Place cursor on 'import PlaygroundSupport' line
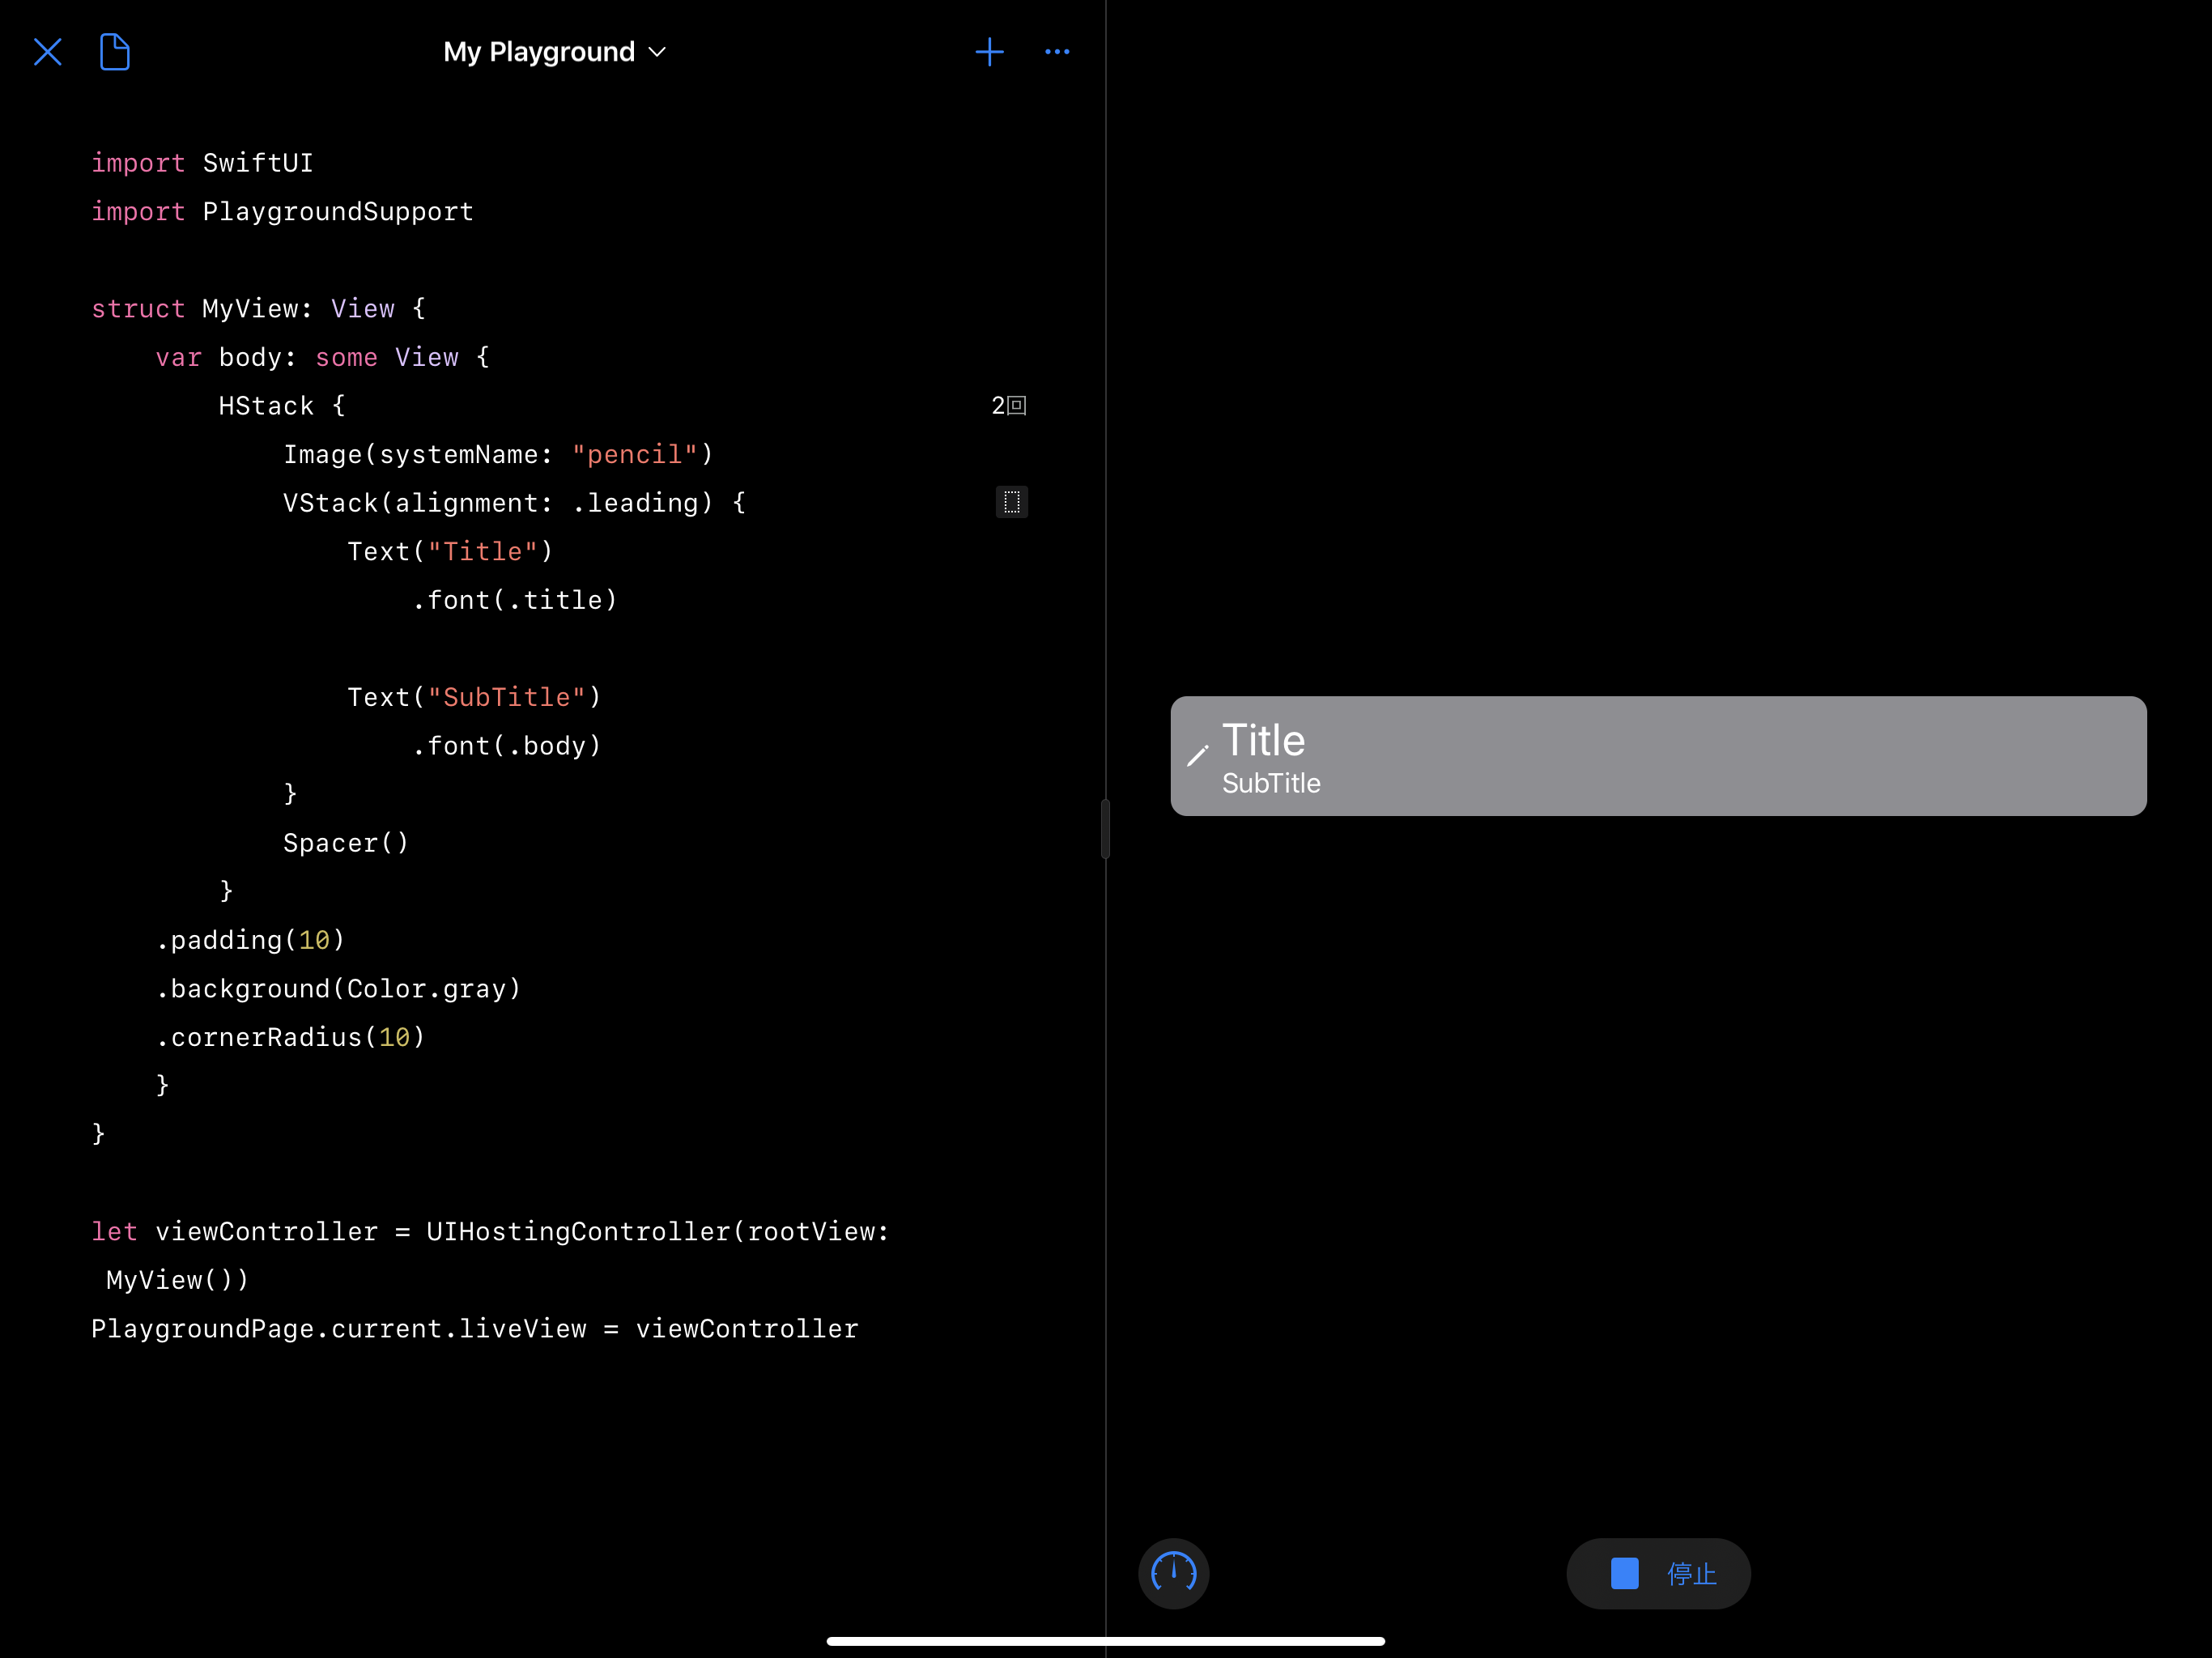2212x1658 pixels. click(x=282, y=212)
